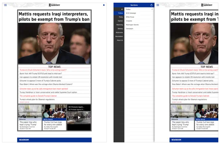Open 'Trump: Cut two regs' card in right screen
220x143 pixels.
(x=207, y=118)
